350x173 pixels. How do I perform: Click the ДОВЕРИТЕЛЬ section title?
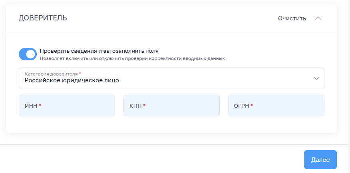43,18
